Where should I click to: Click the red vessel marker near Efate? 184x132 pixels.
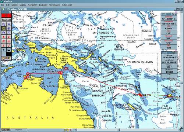141,95
